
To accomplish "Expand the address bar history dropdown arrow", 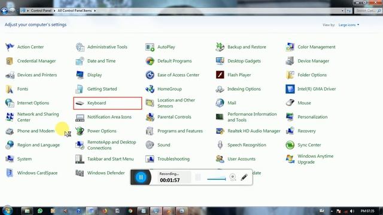I will point(342,11).
